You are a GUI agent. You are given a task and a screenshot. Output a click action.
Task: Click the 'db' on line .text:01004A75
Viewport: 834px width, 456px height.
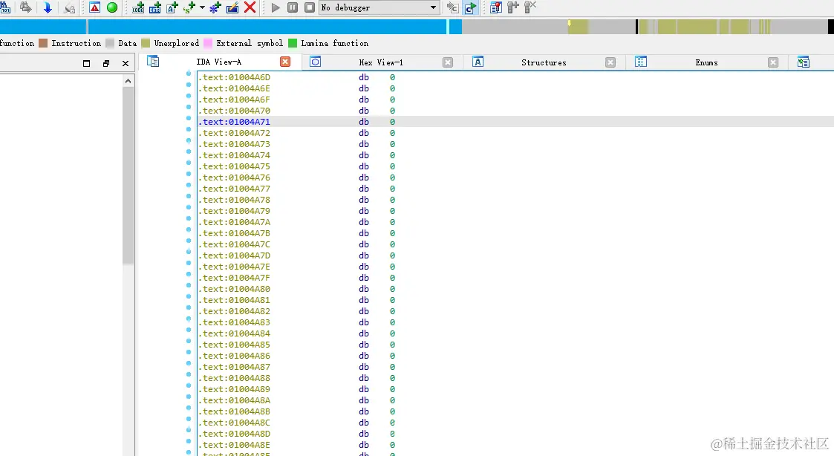pos(364,166)
